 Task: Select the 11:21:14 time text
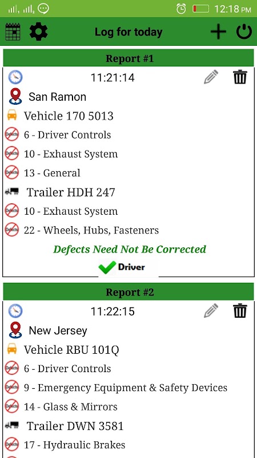click(x=113, y=78)
